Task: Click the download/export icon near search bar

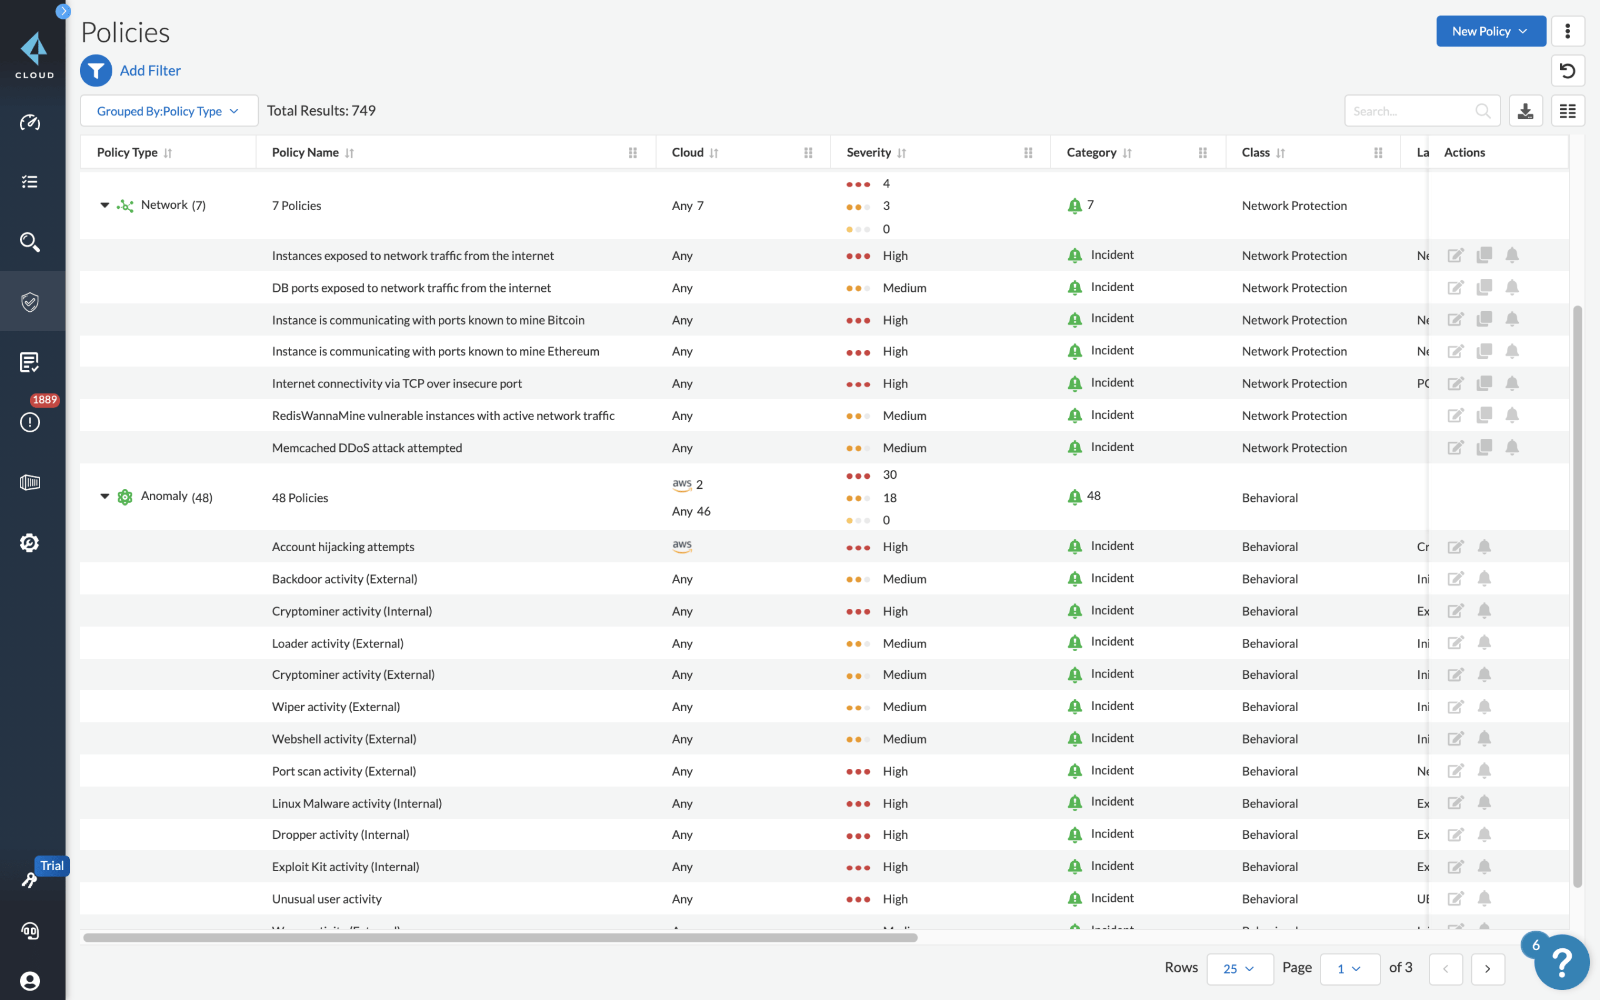Action: [x=1526, y=111]
